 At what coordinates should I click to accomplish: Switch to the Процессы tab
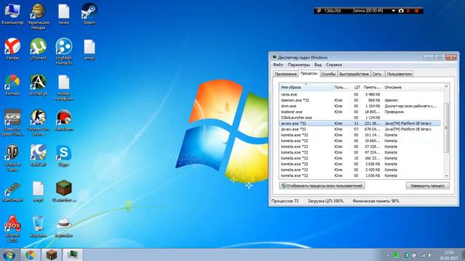tap(309, 73)
